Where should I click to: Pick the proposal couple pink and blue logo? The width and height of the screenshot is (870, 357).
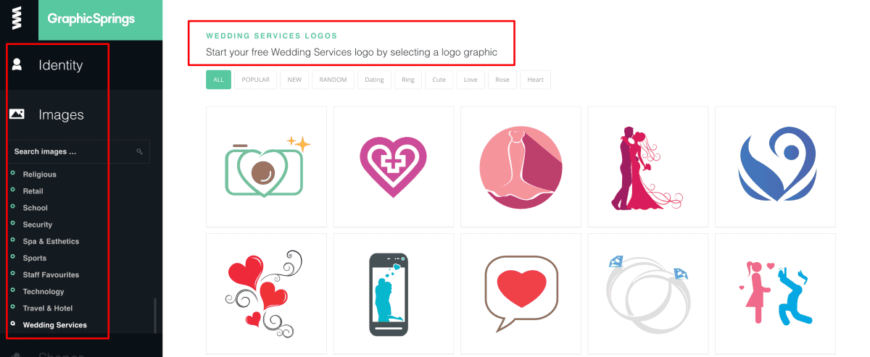(775, 293)
